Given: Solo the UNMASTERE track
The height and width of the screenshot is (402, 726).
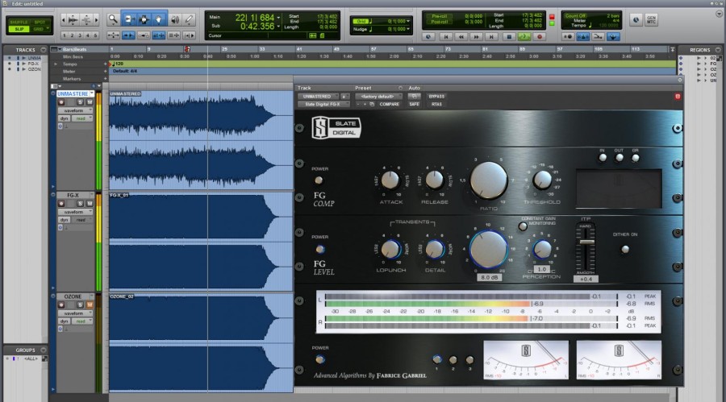Looking at the screenshot, I should click(x=80, y=102).
